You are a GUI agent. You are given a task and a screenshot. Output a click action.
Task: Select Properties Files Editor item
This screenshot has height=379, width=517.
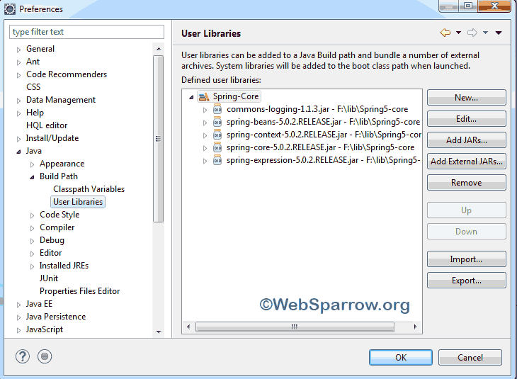click(80, 291)
